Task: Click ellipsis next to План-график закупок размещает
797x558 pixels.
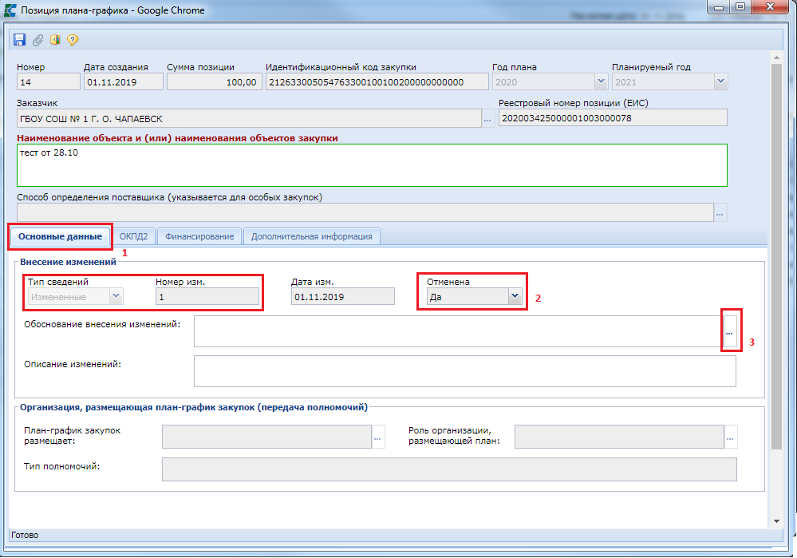Action: point(378,437)
